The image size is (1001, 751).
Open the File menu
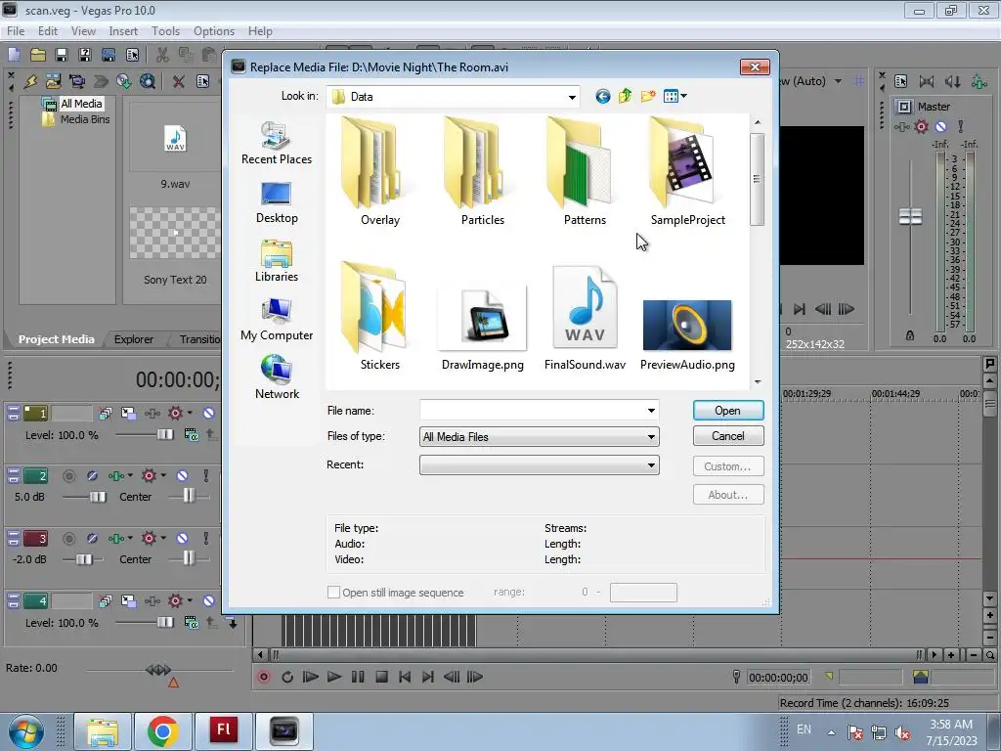[x=16, y=31]
